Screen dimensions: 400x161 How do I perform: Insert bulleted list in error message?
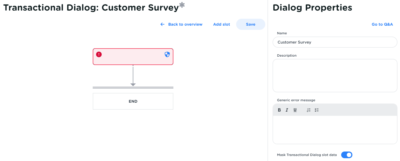click(317, 110)
